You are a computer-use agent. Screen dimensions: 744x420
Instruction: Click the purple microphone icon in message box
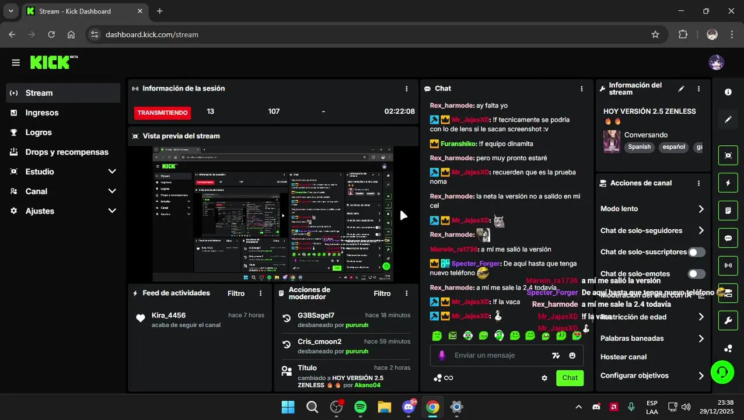[442, 355]
